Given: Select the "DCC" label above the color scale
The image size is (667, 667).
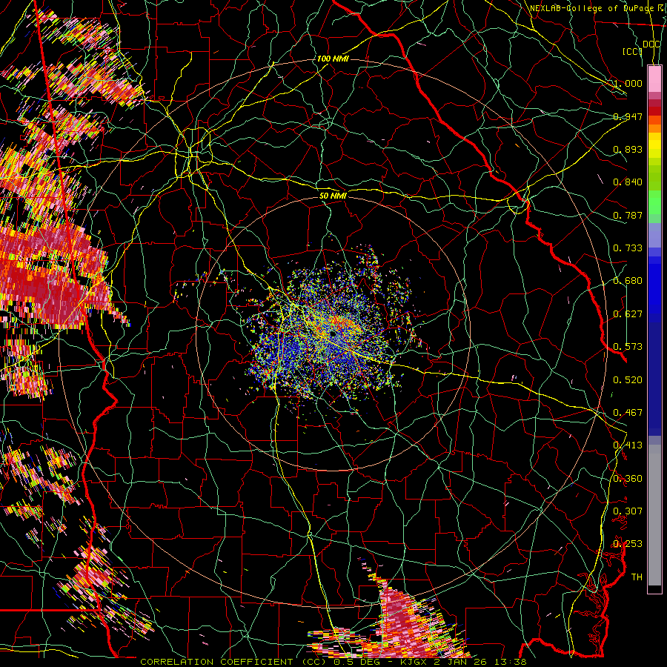Looking at the screenshot, I should (x=651, y=44).
